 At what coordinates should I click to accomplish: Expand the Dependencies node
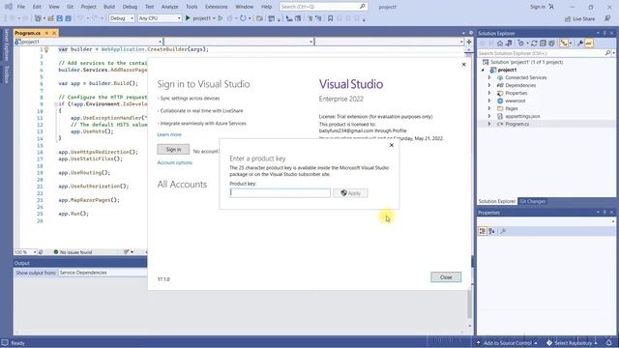pyautogui.click(x=489, y=85)
